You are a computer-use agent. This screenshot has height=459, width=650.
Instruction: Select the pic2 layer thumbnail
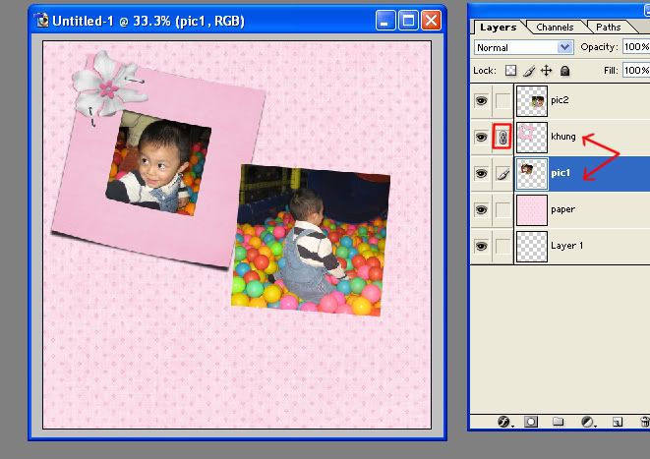tap(532, 101)
